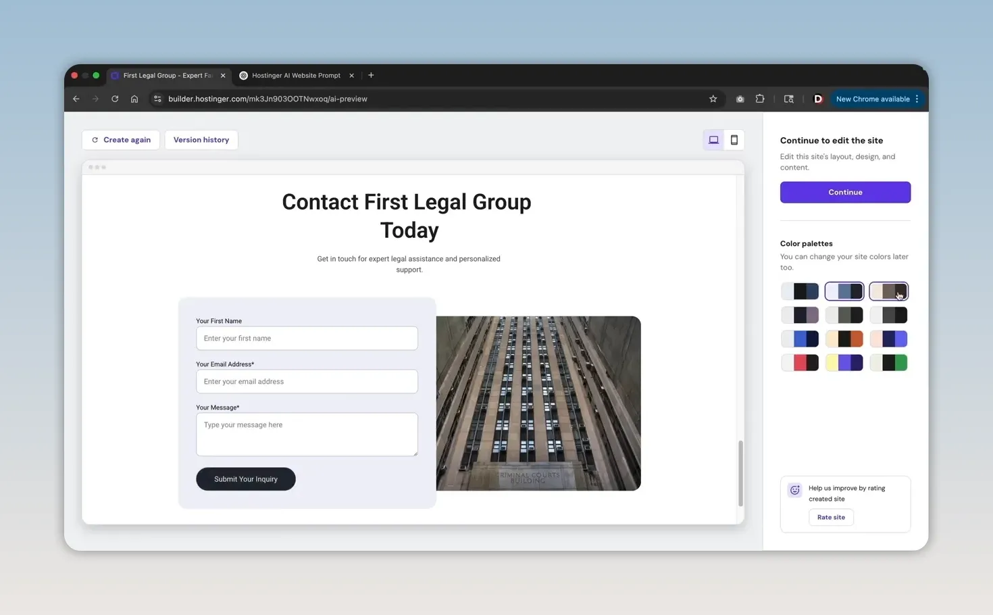This screenshot has width=993, height=615.
Task: Click the browser forward arrow
Action: (x=95, y=99)
